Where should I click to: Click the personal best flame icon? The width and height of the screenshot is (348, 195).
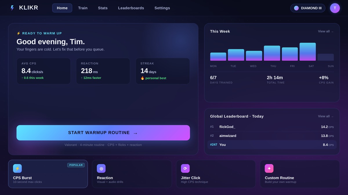[x=142, y=78]
